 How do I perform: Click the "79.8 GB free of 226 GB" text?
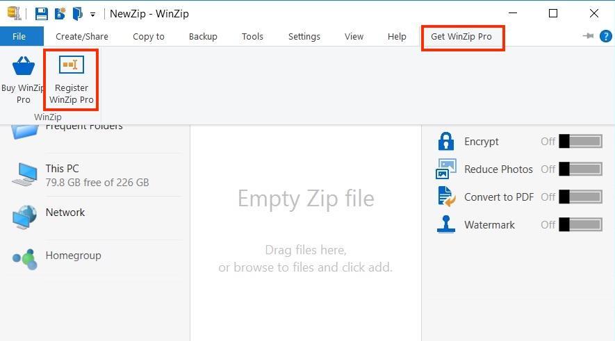tap(97, 183)
